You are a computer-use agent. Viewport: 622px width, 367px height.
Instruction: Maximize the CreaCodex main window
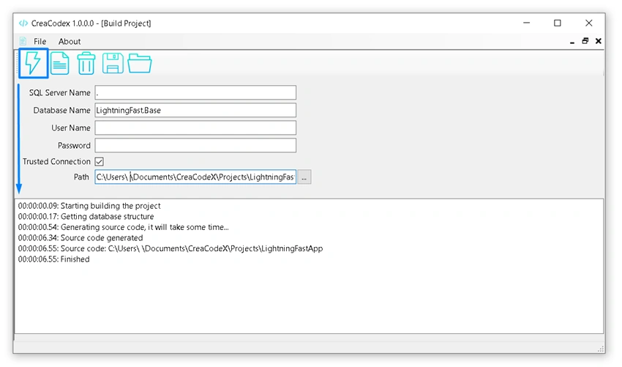click(558, 23)
